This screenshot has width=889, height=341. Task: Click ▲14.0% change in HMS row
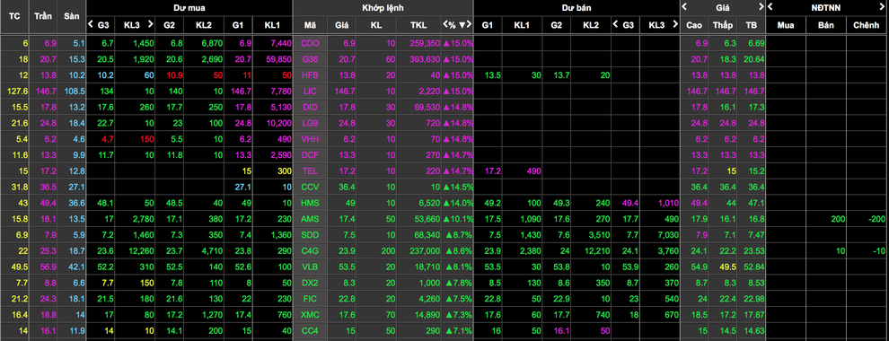tap(458, 203)
